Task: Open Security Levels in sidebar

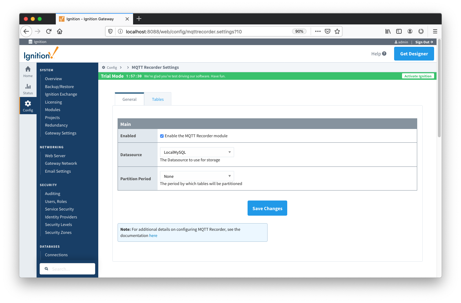Action: click(x=58, y=225)
